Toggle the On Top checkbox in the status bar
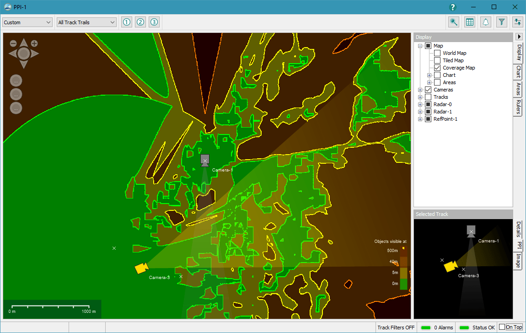Image resolution: width=526 pixels, height=333 pixels. pos(502,327)
